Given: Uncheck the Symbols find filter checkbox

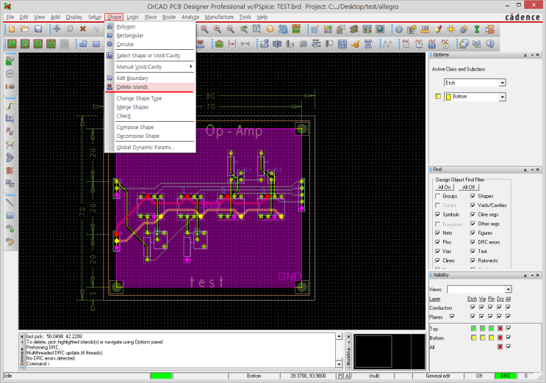Looking at the screenshot, I should (438, 214).
